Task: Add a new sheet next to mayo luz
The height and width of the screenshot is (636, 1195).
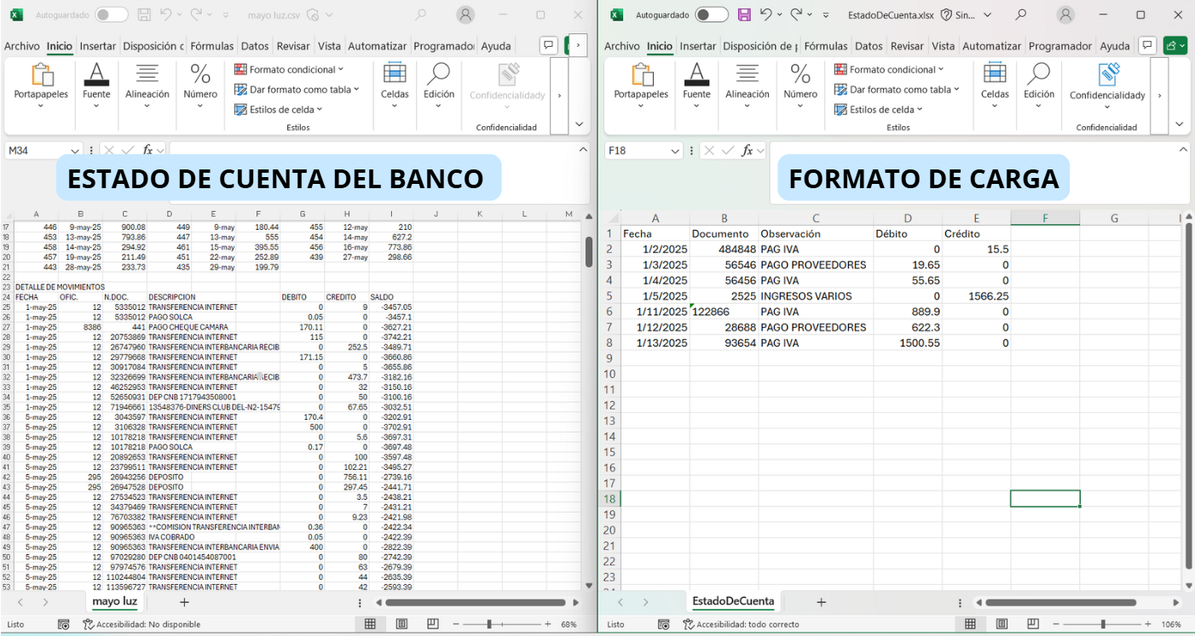Action: [x=184, y=602]
